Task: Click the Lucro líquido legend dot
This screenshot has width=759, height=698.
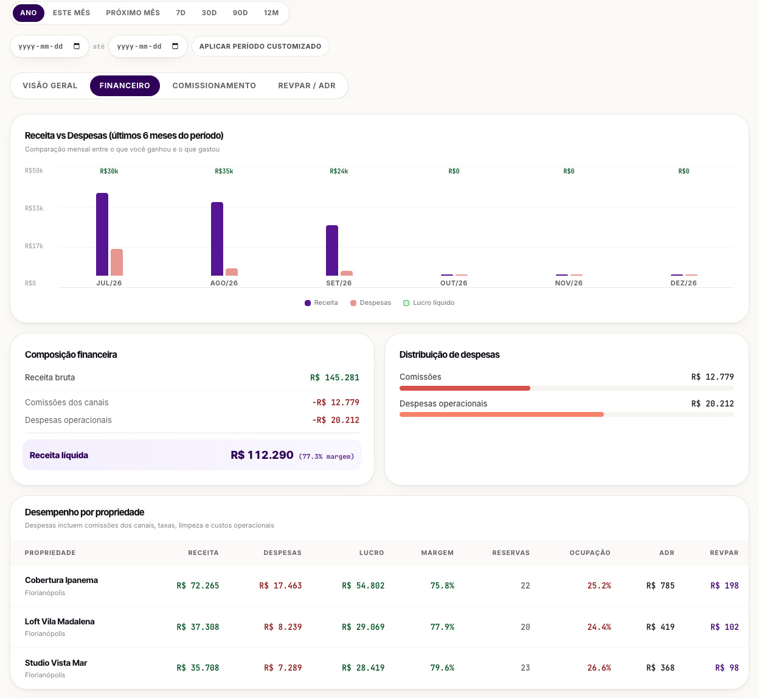Action: pyautogui.click(x=406, y=303)
